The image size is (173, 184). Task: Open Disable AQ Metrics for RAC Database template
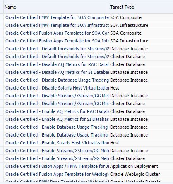click(x=57, y=64)
